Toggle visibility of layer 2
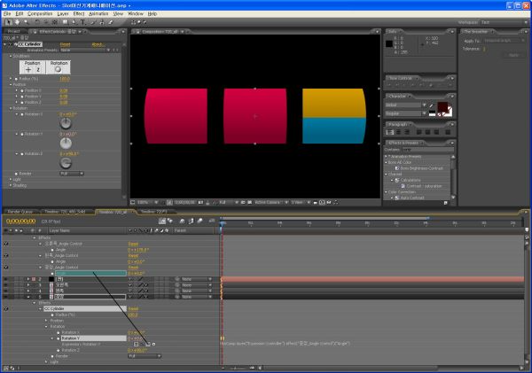This screenshot has width=532, height=373. click(x=6, y=279)
